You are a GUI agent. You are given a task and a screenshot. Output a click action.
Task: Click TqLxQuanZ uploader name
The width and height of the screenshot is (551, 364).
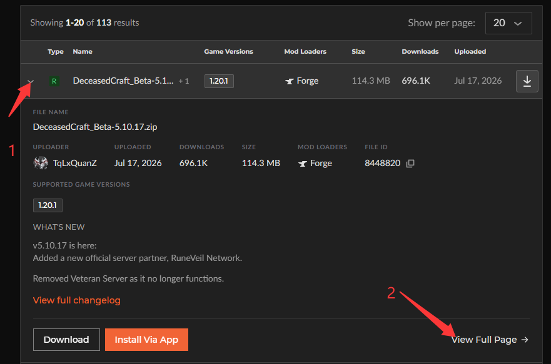75,163
